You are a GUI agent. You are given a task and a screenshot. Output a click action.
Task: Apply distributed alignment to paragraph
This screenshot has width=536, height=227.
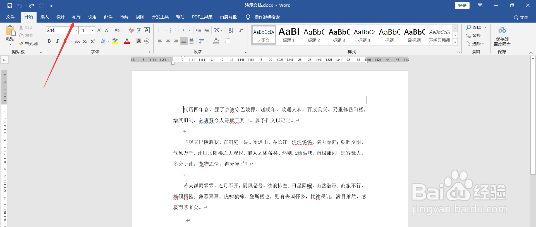click(192, 41)
